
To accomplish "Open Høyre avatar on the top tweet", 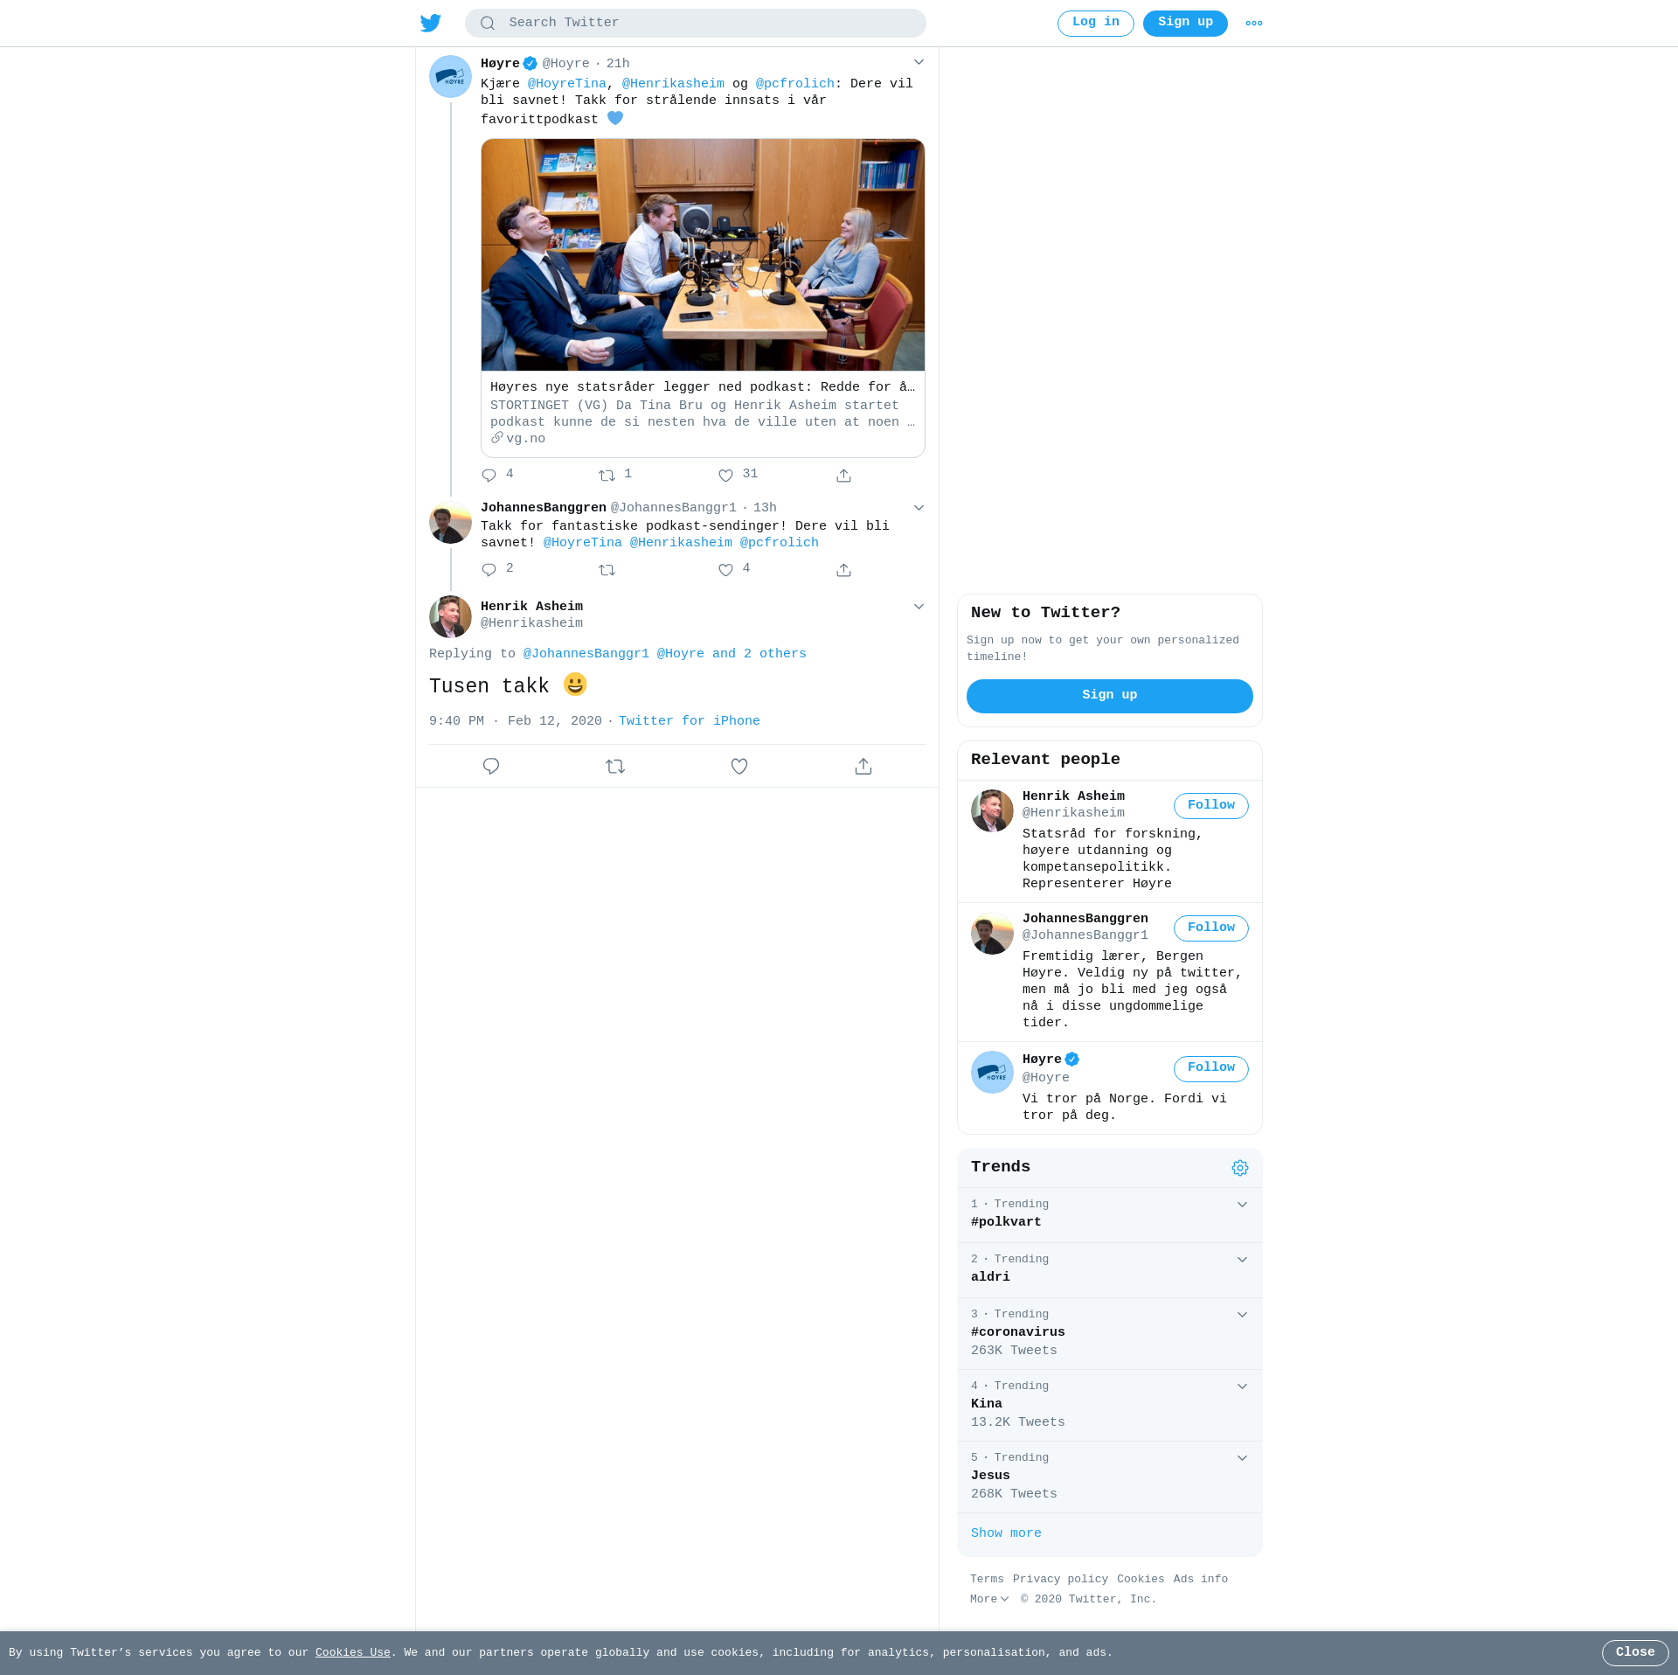I will click(x=450, y=76).
